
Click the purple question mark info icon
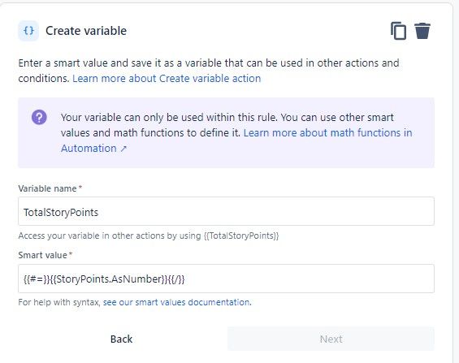[39, 117]
